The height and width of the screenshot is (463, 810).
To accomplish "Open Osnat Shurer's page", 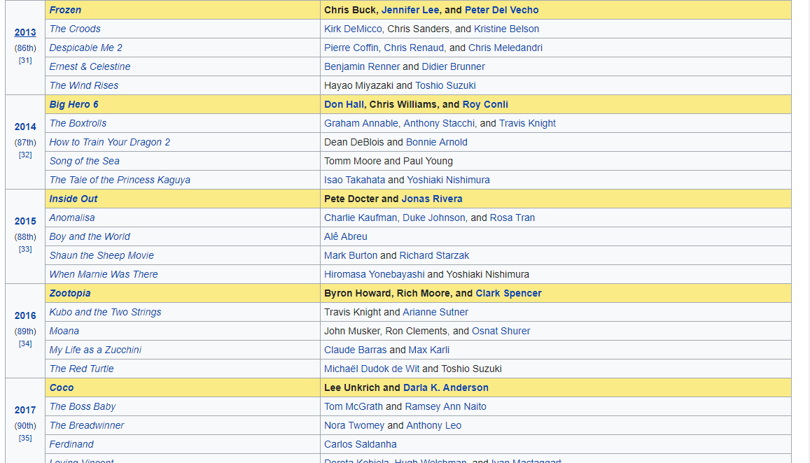I will [x=501, y=331].
